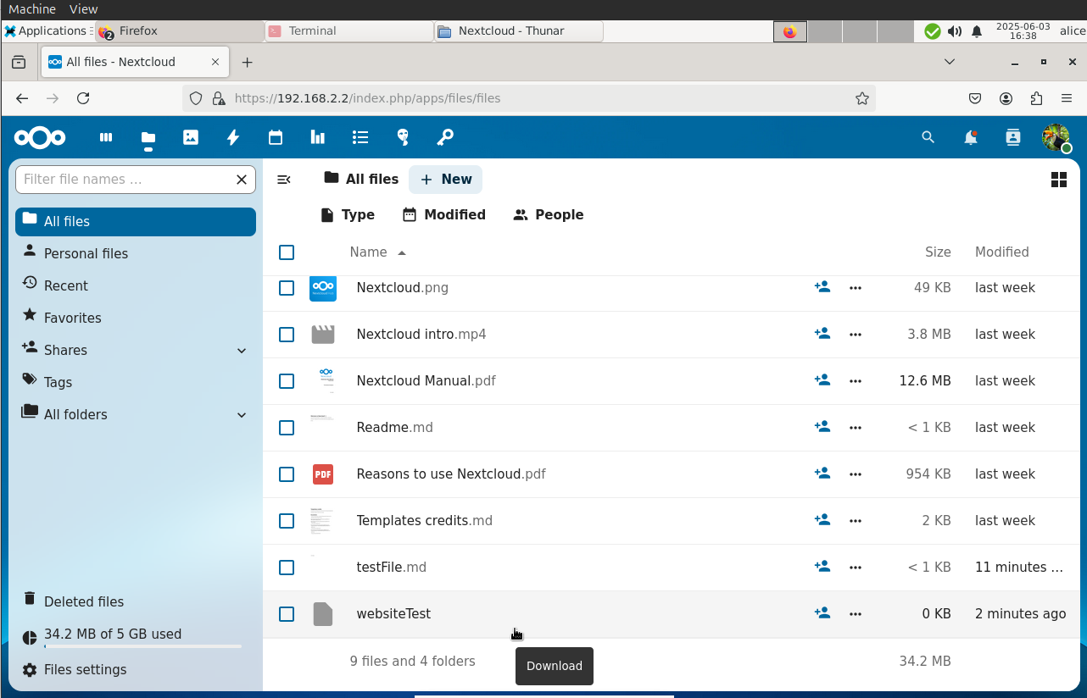The height and width of the screenshot is (698, 1087).
Task: Tick the checkbox for testFile.md
Action: coord(287,568)
